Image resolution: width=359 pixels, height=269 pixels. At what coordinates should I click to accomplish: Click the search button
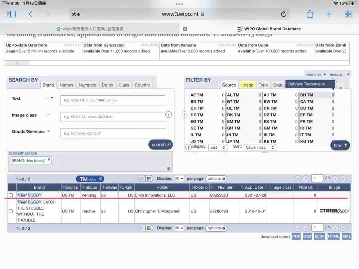(x=161, y=144)
